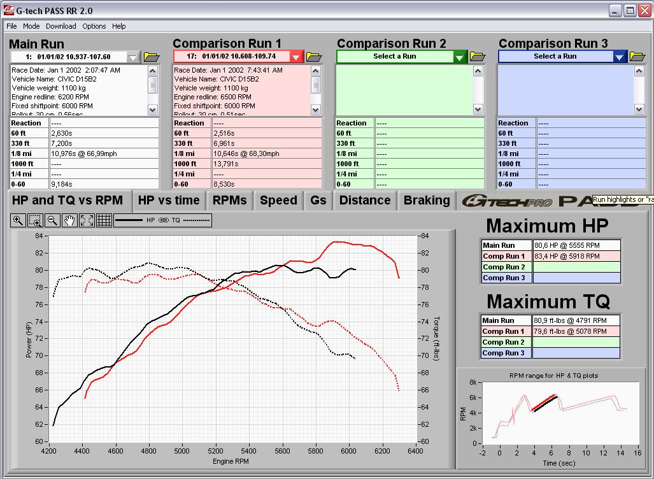Image resolution: width=654 pixels, height=479 pixels.
Task: Open the Options menu
Action: [x=94, y=26]
